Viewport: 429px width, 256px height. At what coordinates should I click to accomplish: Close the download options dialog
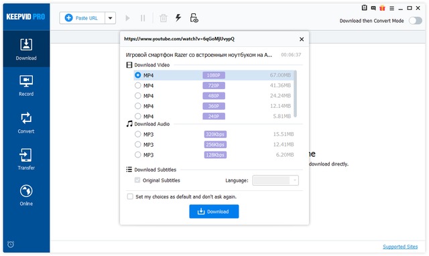[302, 39]
